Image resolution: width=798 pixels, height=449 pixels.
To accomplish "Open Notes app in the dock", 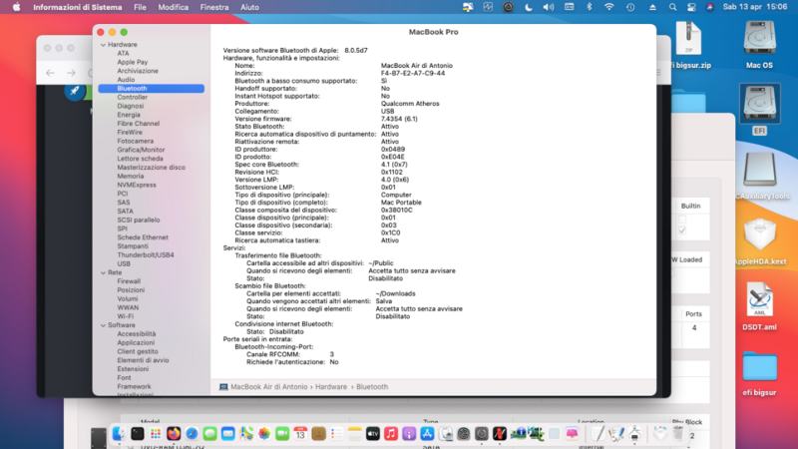I will coord(355,433).
